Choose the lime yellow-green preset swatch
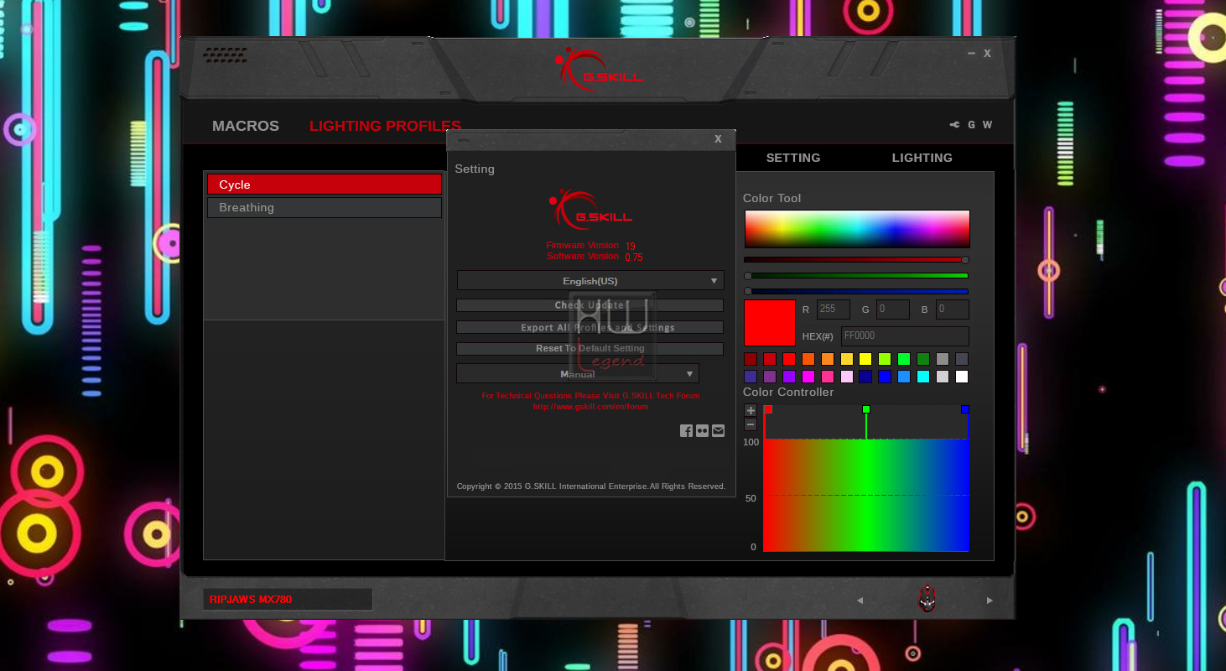The image size is (1226, 671). pyautogui.click(x=885, y=359)
